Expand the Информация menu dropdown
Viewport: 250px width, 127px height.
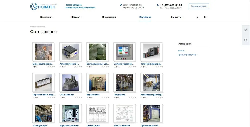click(110, 17)
